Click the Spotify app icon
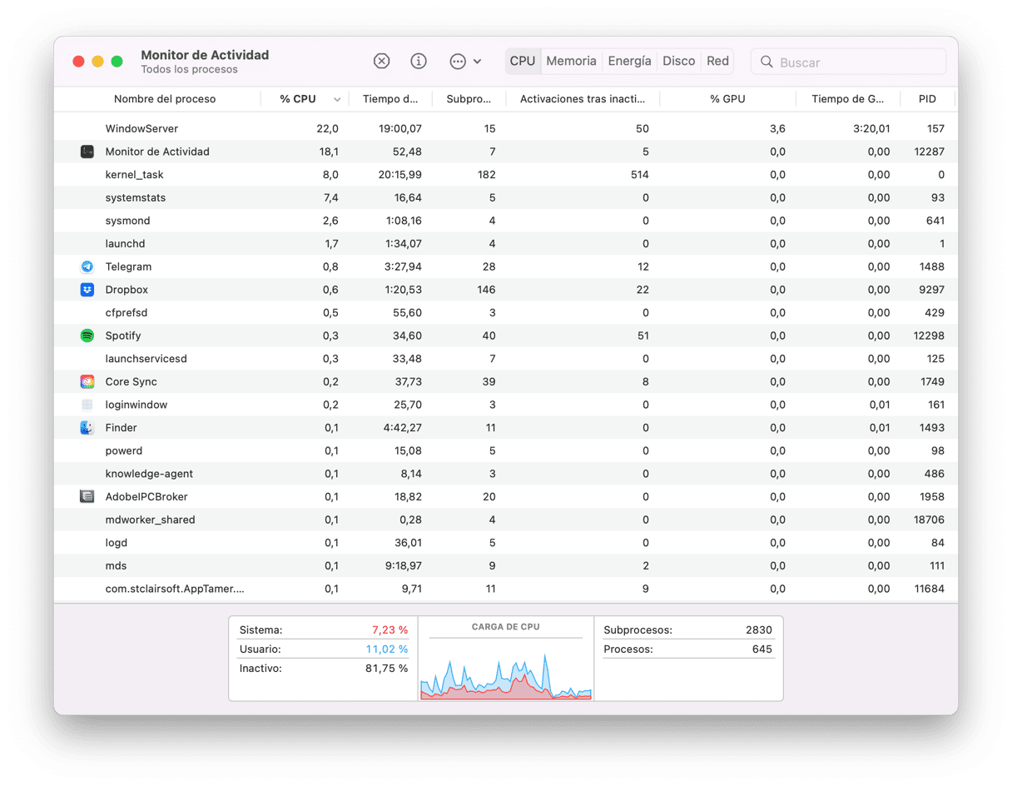 point(87,336)
